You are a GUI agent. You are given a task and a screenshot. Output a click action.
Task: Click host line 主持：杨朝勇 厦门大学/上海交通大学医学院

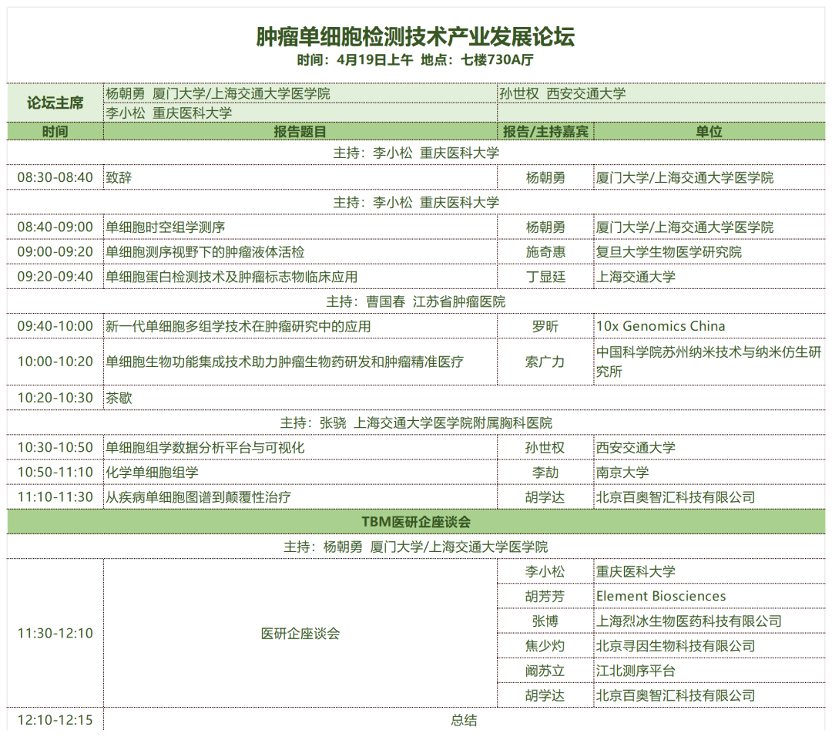[415, 547]
